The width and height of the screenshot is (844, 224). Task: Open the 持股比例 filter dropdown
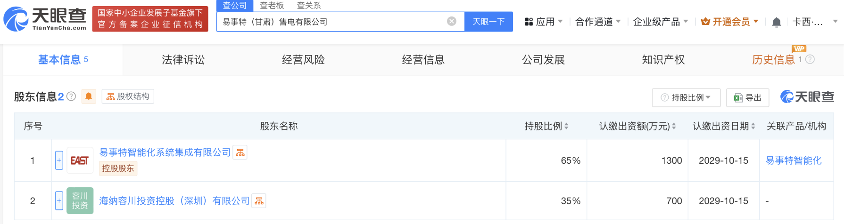686,97
